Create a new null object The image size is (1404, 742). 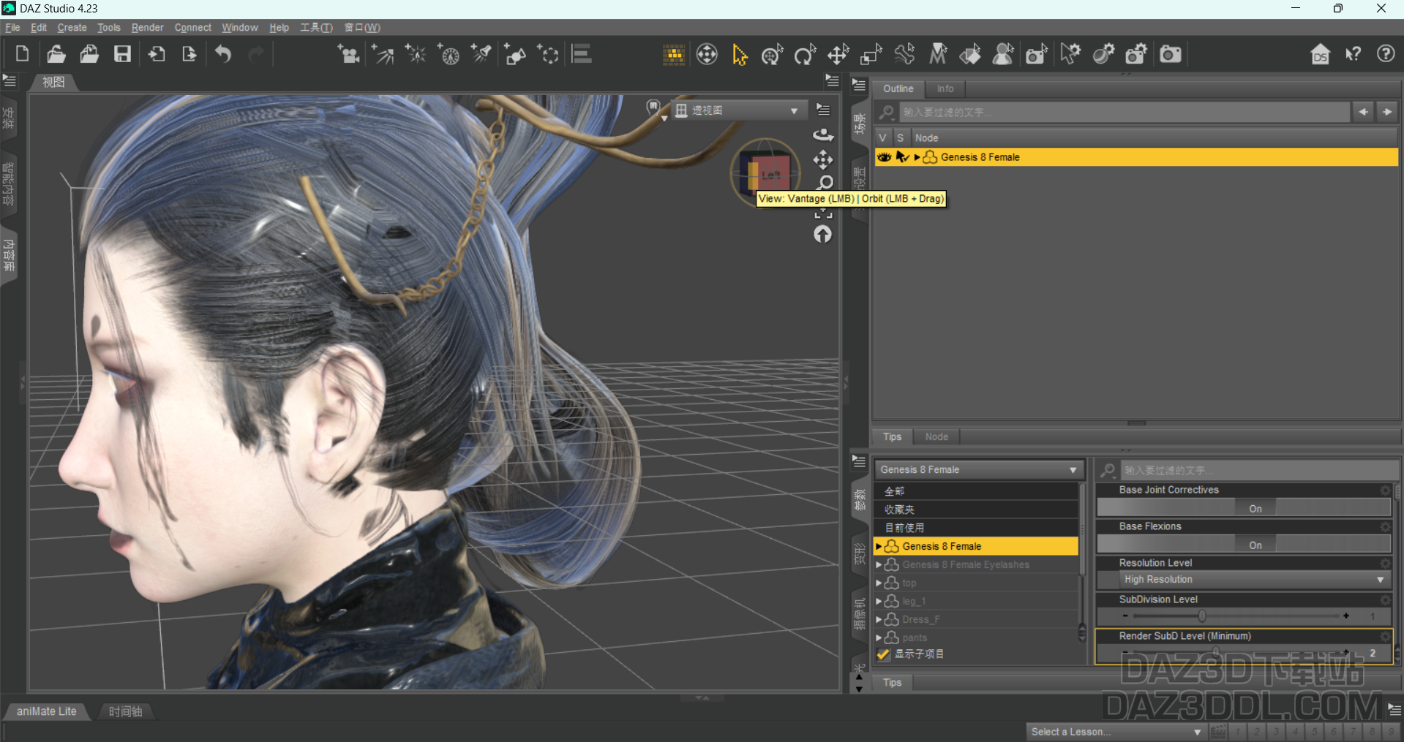pos(548,54)
